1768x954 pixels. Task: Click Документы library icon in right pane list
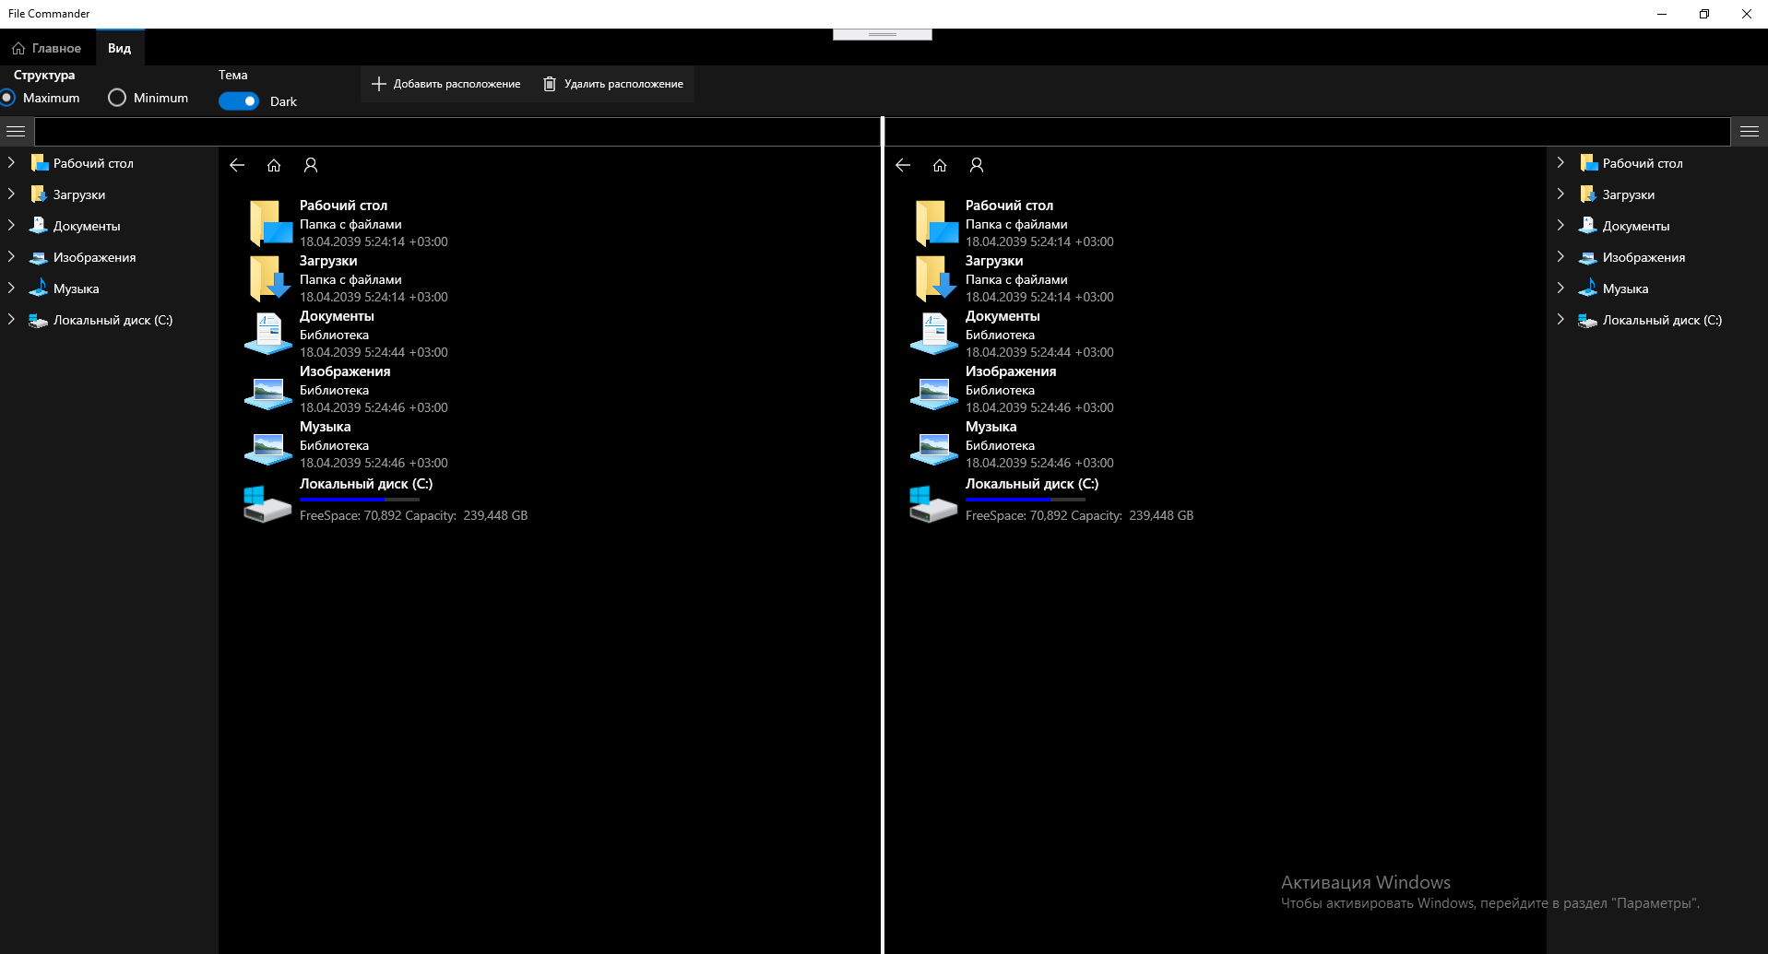(934, 334)
